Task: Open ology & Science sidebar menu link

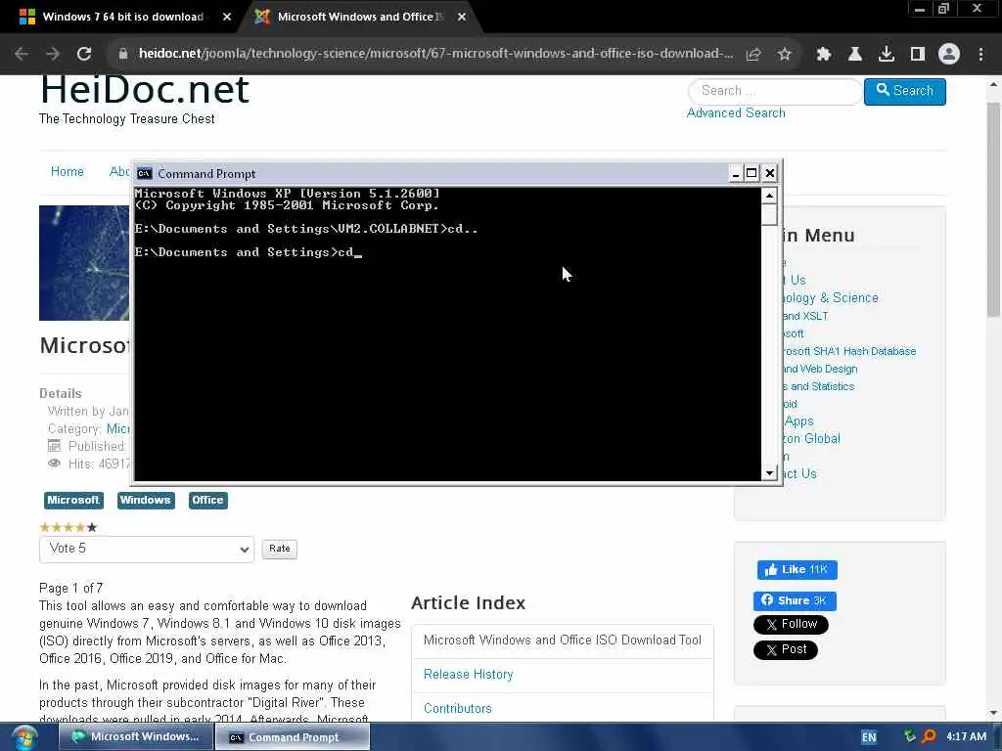Action: (831, 298)
